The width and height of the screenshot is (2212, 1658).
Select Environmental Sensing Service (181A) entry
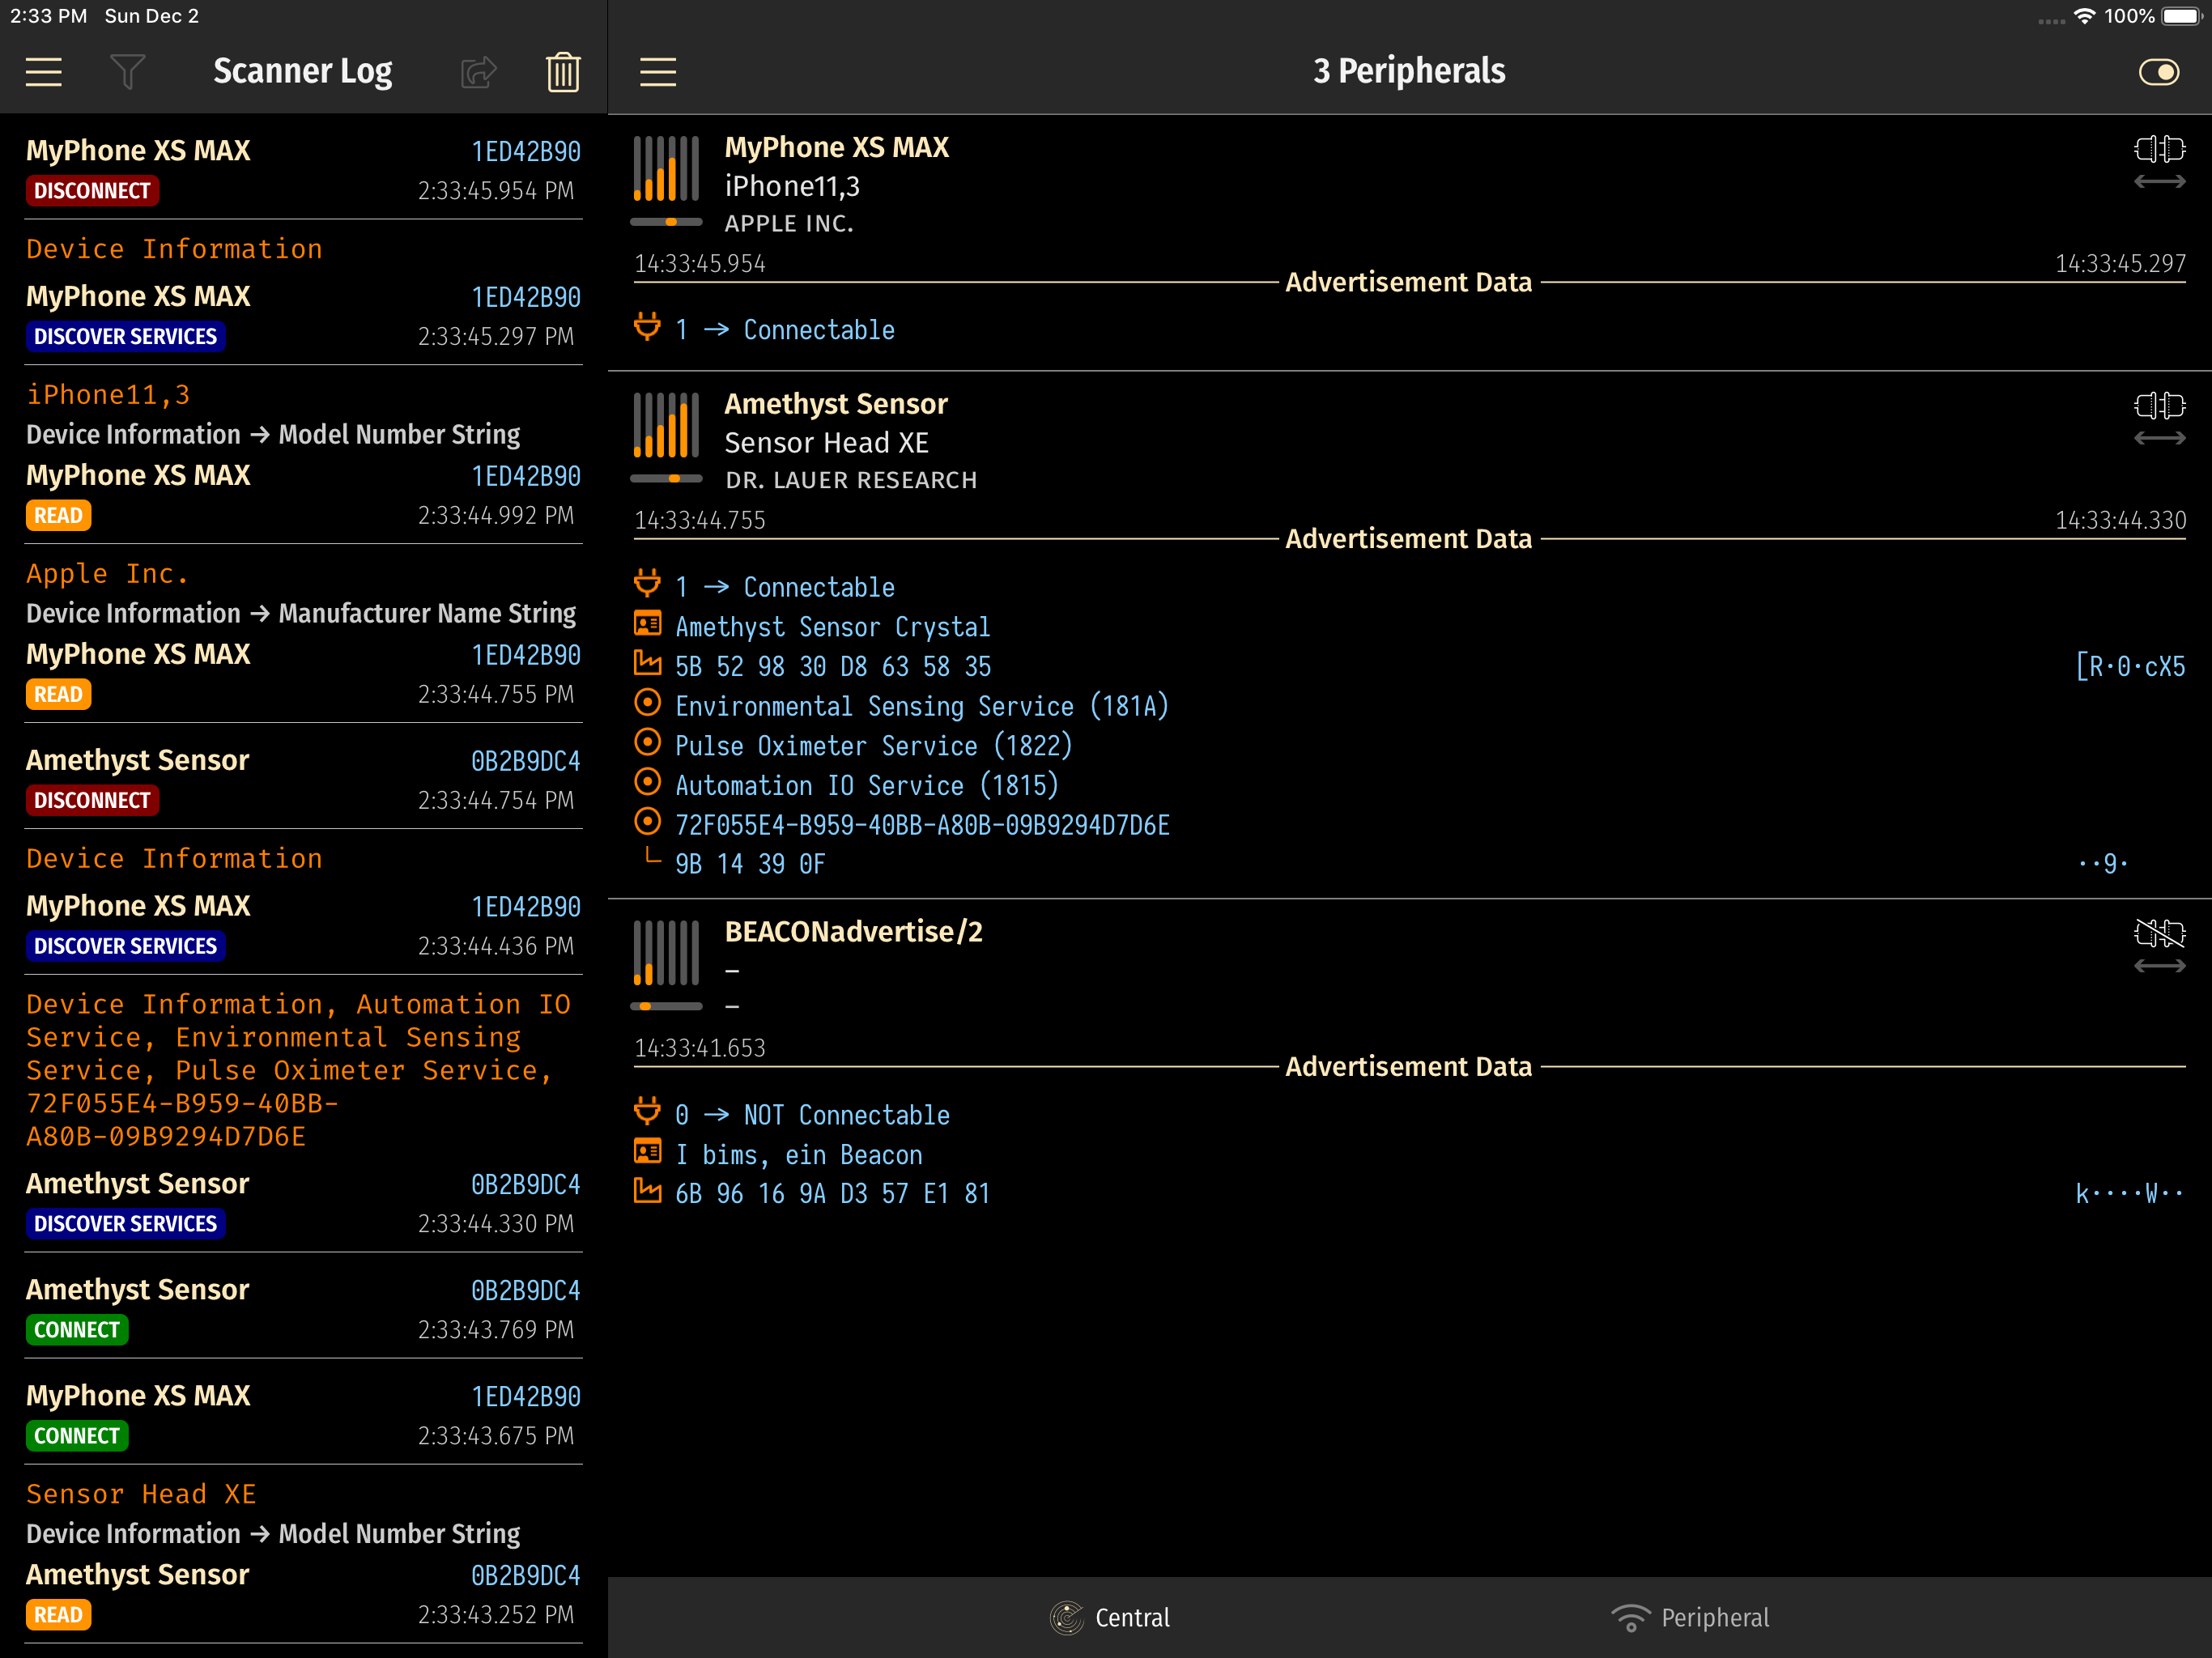click(921, 706)
